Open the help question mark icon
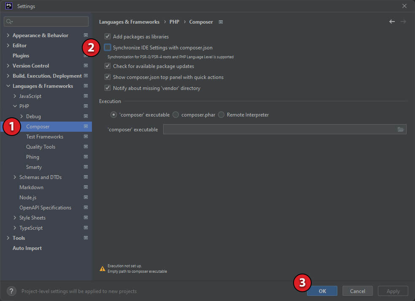Image resolution: width=415 pixels, height=301 pixels. pos(11,291)
